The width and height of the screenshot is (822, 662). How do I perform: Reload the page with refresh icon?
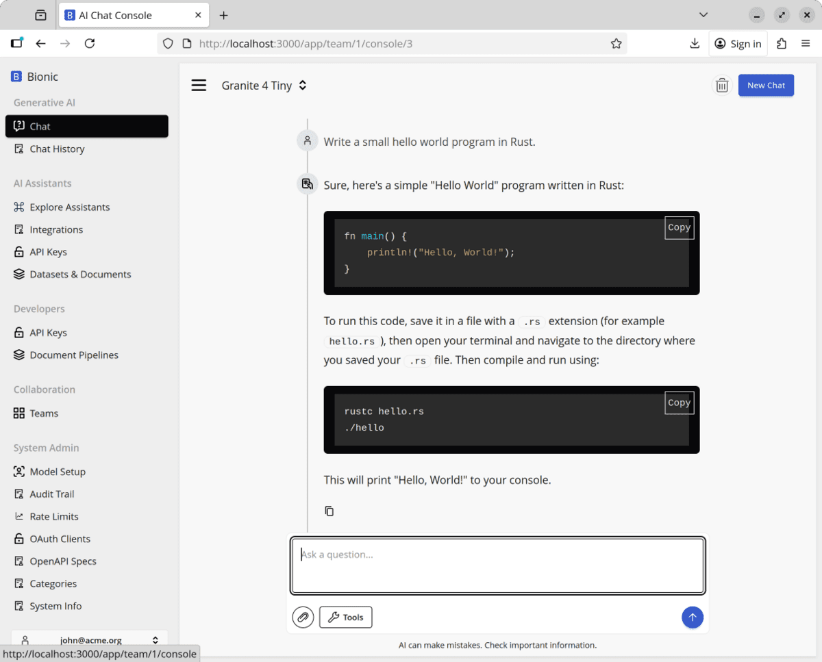[90, 44]
